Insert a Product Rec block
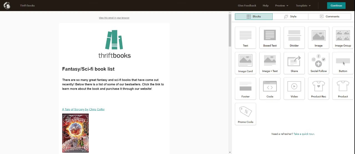355x154 pixels. point(319,89)
